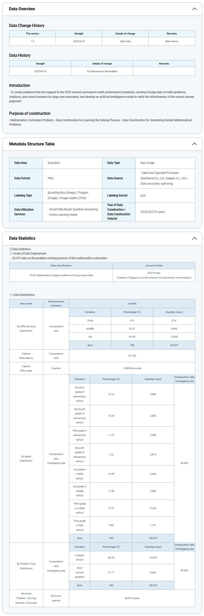Click the 94.80% overlapping rate cell

[x=185, y=463]
